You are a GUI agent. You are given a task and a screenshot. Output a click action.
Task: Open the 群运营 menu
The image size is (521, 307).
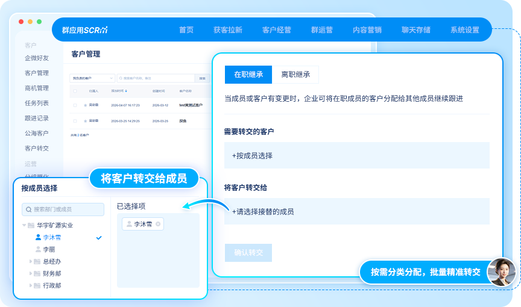[321, 30]
